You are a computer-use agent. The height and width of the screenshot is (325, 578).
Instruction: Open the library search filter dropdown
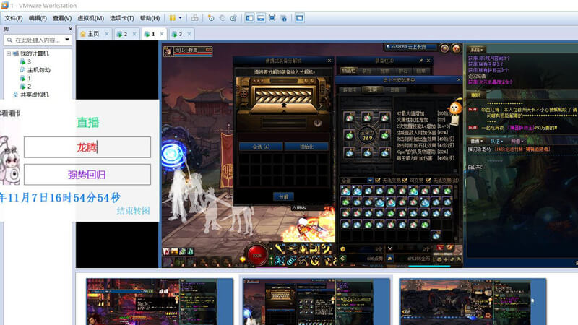pyautogui.click(x=67, y=40)
